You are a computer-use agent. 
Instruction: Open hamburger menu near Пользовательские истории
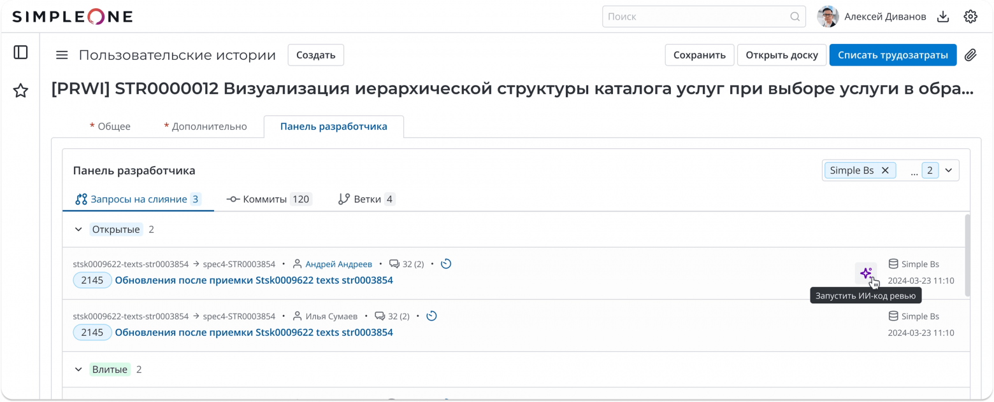tap(61, 55)
